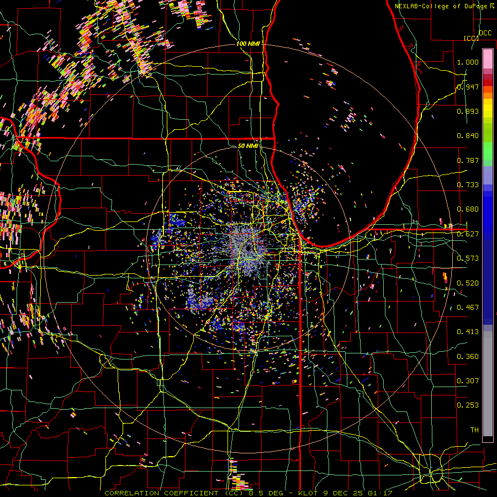Click the 0.787 scale value
497x497 pixels.
click(x=468, y=160)
